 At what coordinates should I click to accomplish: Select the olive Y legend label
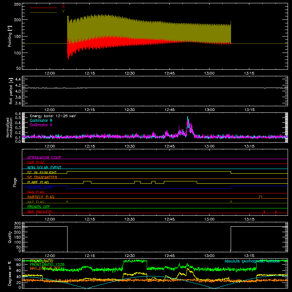click(63, 11)
